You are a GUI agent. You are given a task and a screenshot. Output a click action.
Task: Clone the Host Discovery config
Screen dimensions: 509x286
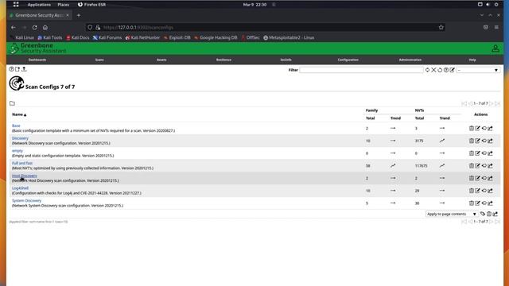[484, 178]
